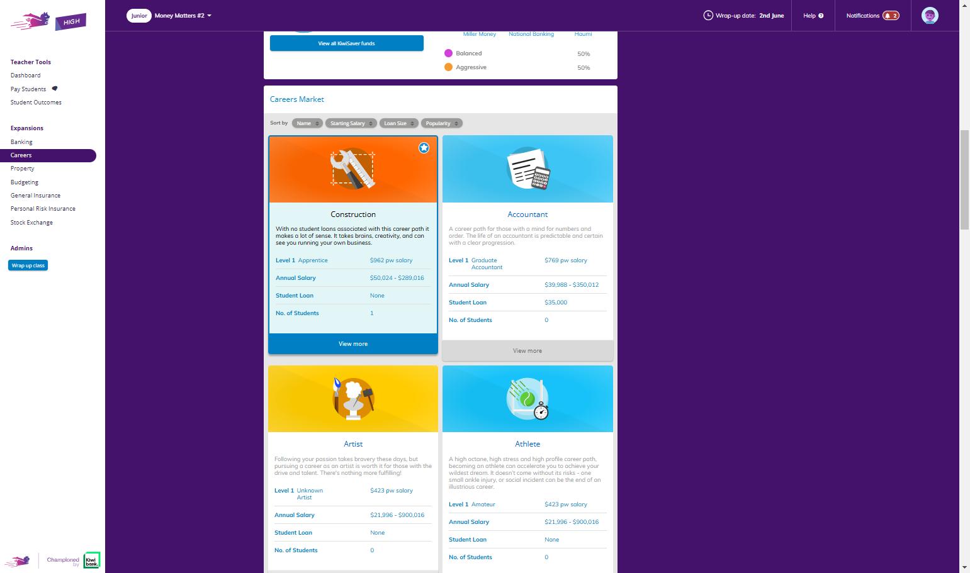
Task: Sort careers by Loan Size
Action: 399,123
